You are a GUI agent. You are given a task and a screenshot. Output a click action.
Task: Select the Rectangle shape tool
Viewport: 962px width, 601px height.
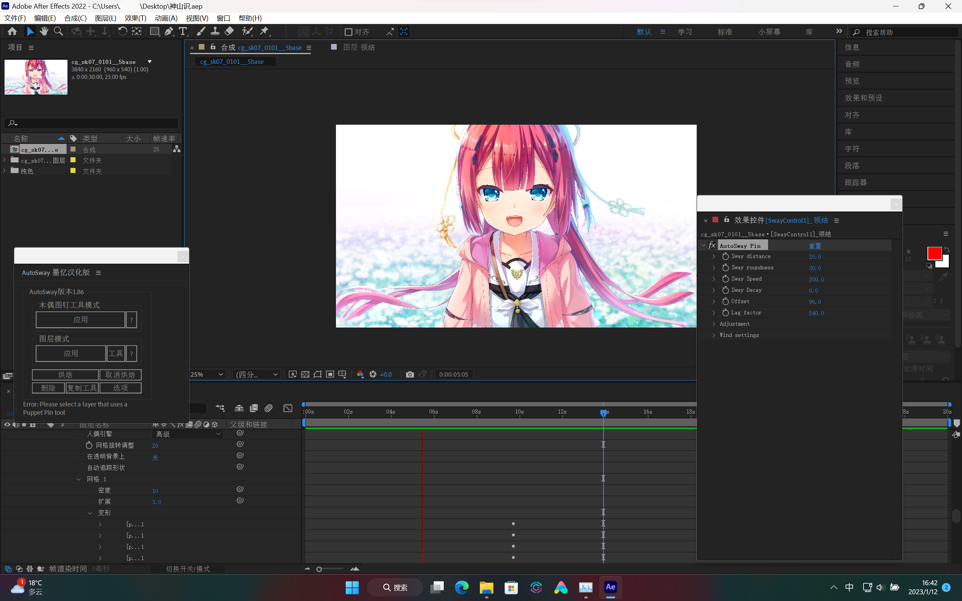click(x=154, y=32)
